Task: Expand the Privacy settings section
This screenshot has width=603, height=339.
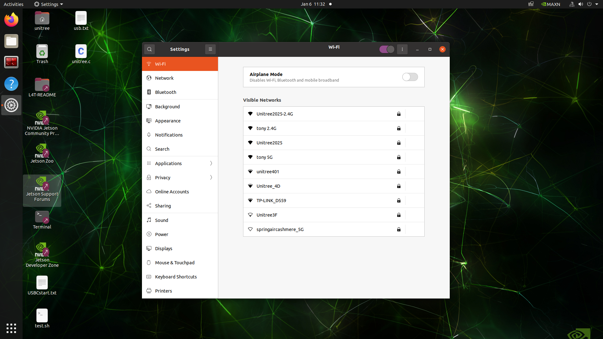Action: click(180, 177)
